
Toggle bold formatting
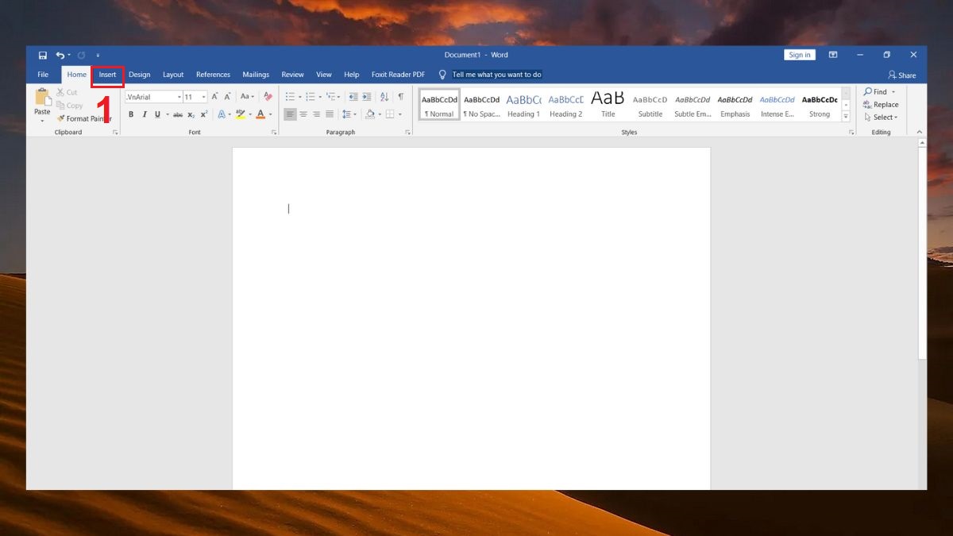pyautogui.click(x=131, y=114)
